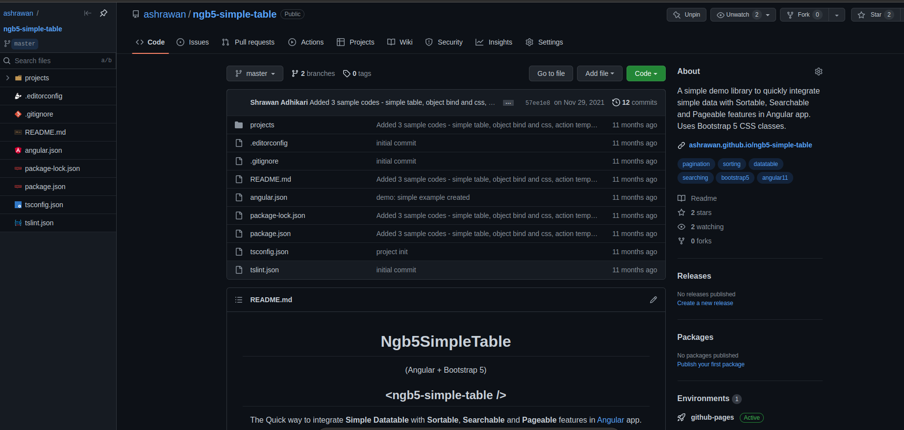
Task: Select the datatable topic tag
Action: [766, 164]
